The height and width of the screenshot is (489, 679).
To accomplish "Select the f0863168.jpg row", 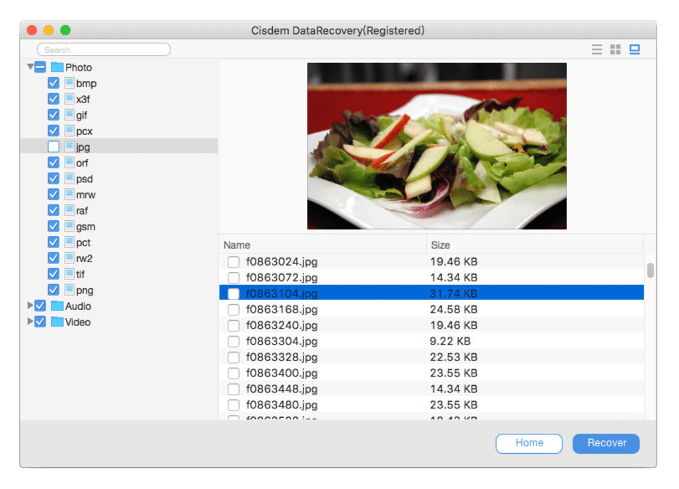I will [x=431, y=309].
